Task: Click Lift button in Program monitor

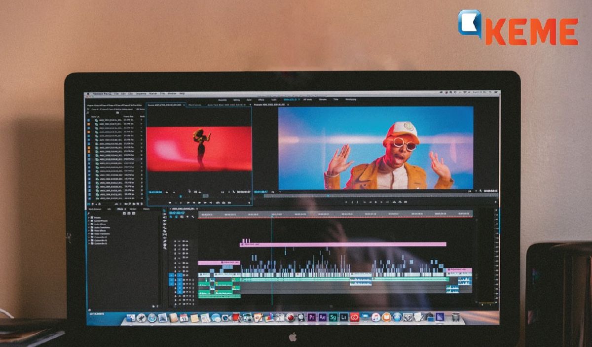Action: coord(394,202)
